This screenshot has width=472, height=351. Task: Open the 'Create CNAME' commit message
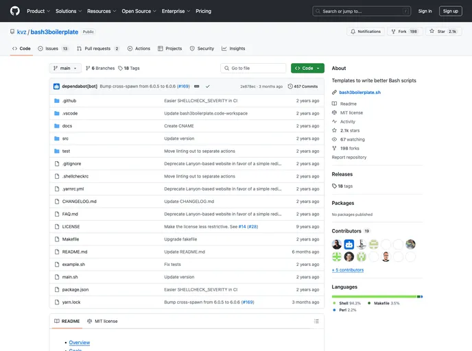coord(179,126)
